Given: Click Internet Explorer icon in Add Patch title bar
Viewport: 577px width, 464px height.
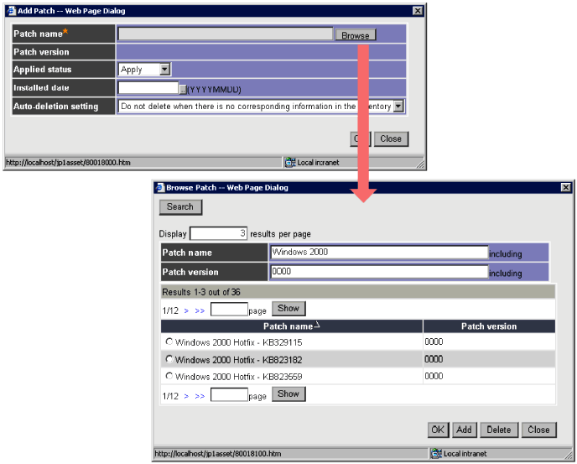Looking at the screenshot, I should (x=12, y=11).
